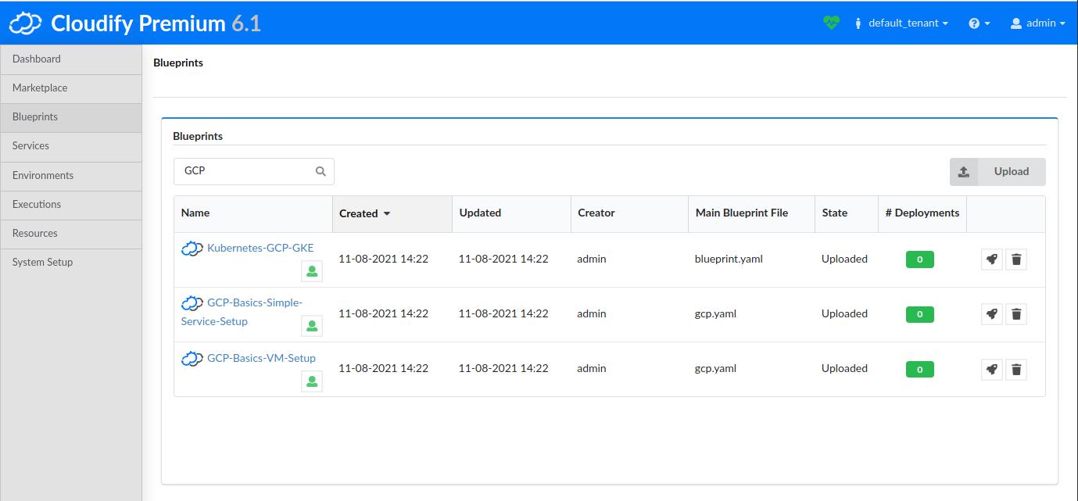
Task: Click the magnifier icon in the blueprint search box
Action: coord(320,170)
